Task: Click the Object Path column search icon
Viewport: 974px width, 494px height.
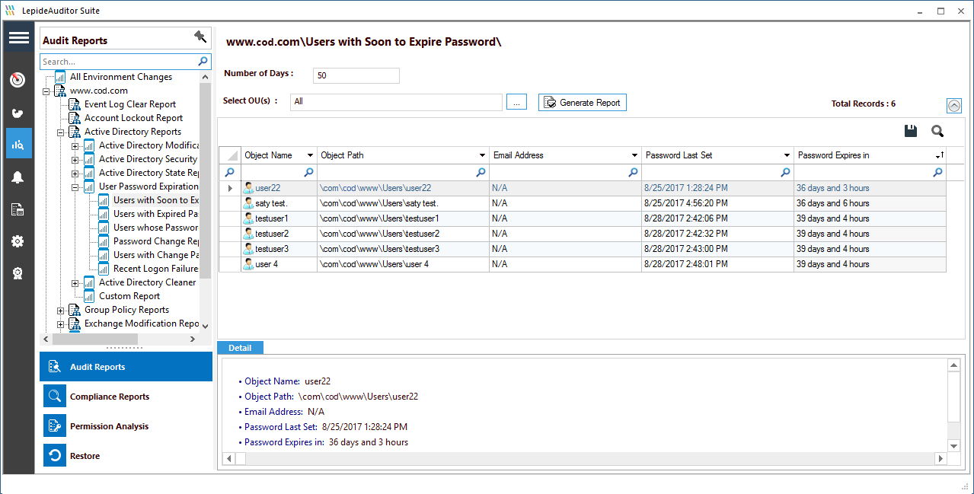Action: [481, 173]
